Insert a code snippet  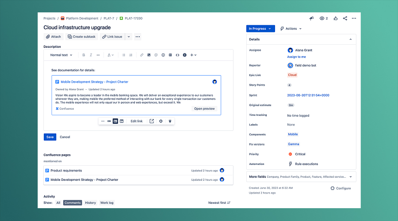pyautogui.click(x=177, y=55)
